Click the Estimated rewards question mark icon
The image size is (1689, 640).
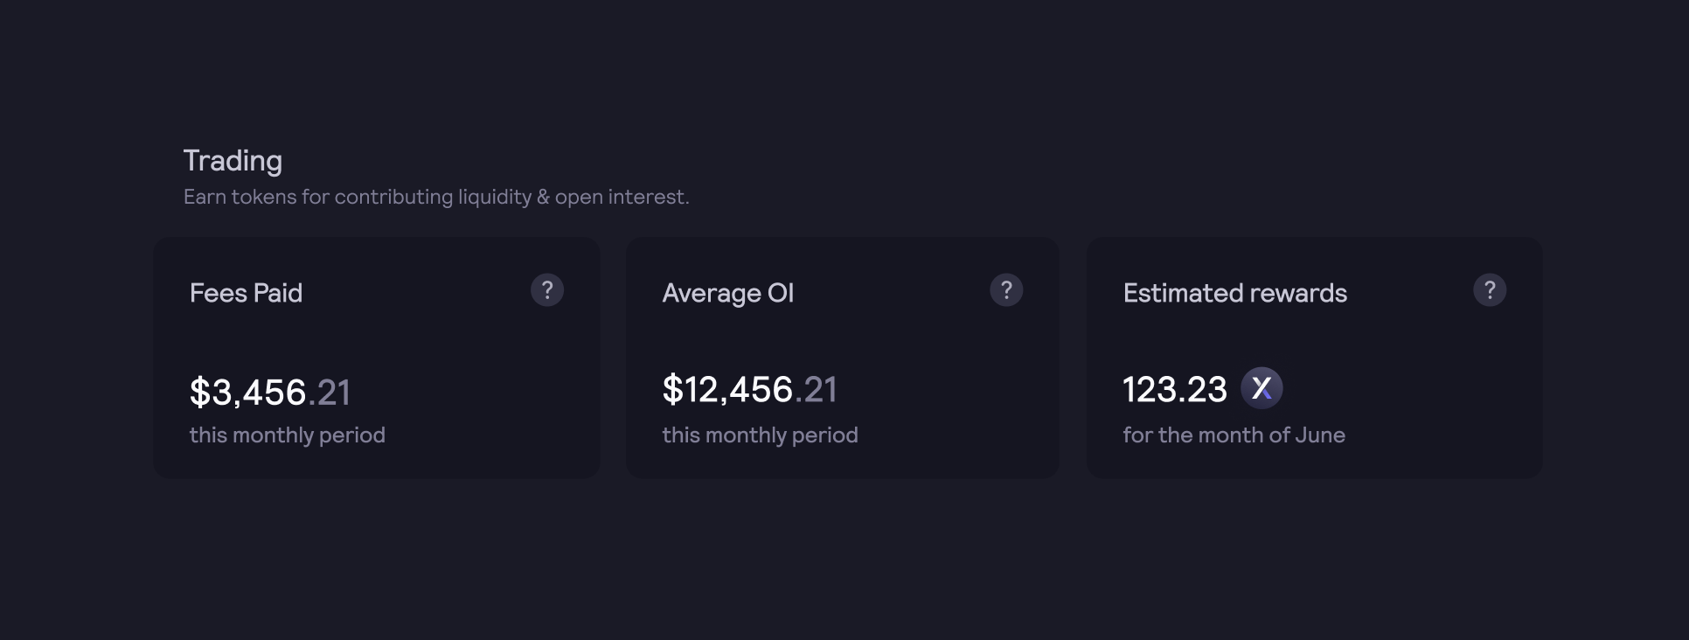pyautogui.click(x=1490, y=290)
